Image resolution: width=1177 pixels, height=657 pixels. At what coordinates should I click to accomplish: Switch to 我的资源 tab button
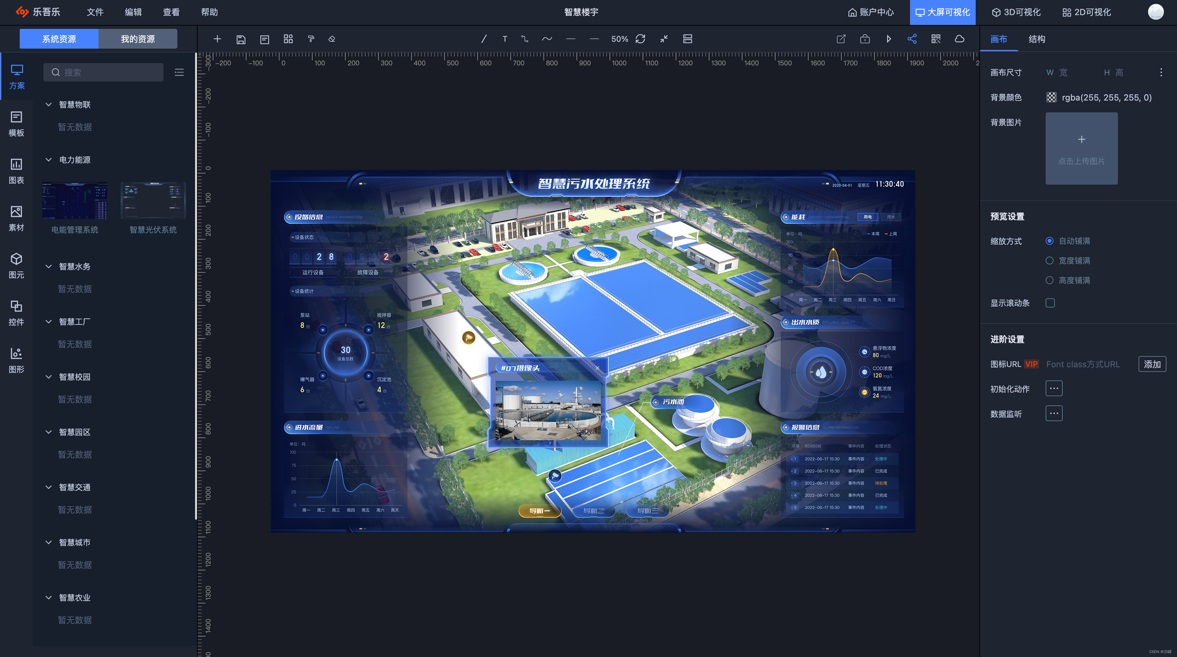tap(138, 39)
